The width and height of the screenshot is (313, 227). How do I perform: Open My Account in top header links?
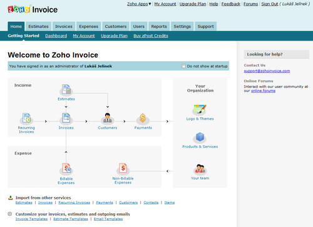click(165, 4)
